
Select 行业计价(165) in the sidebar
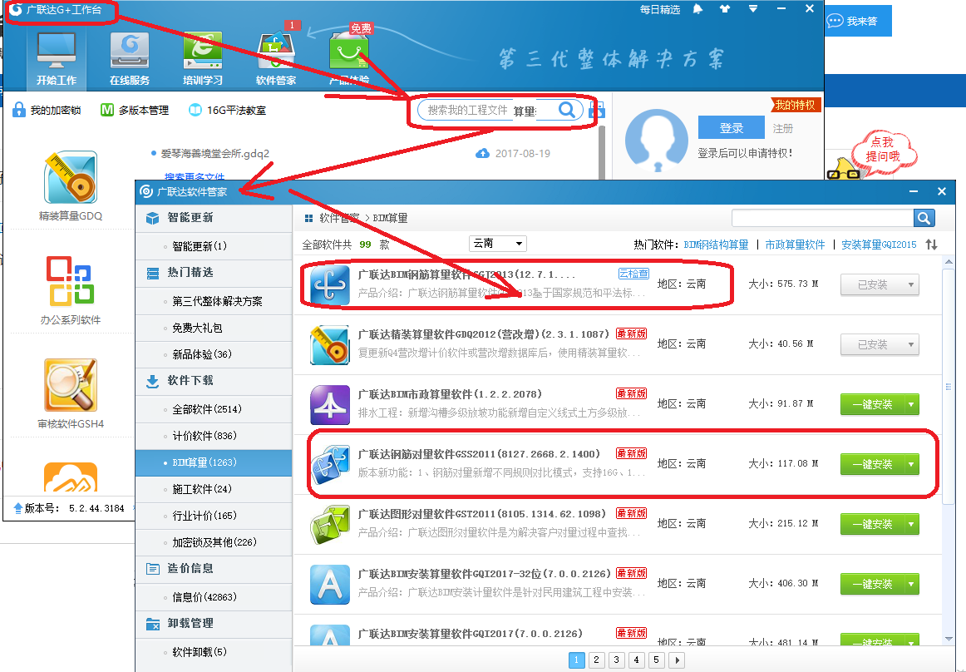(213, 516)
